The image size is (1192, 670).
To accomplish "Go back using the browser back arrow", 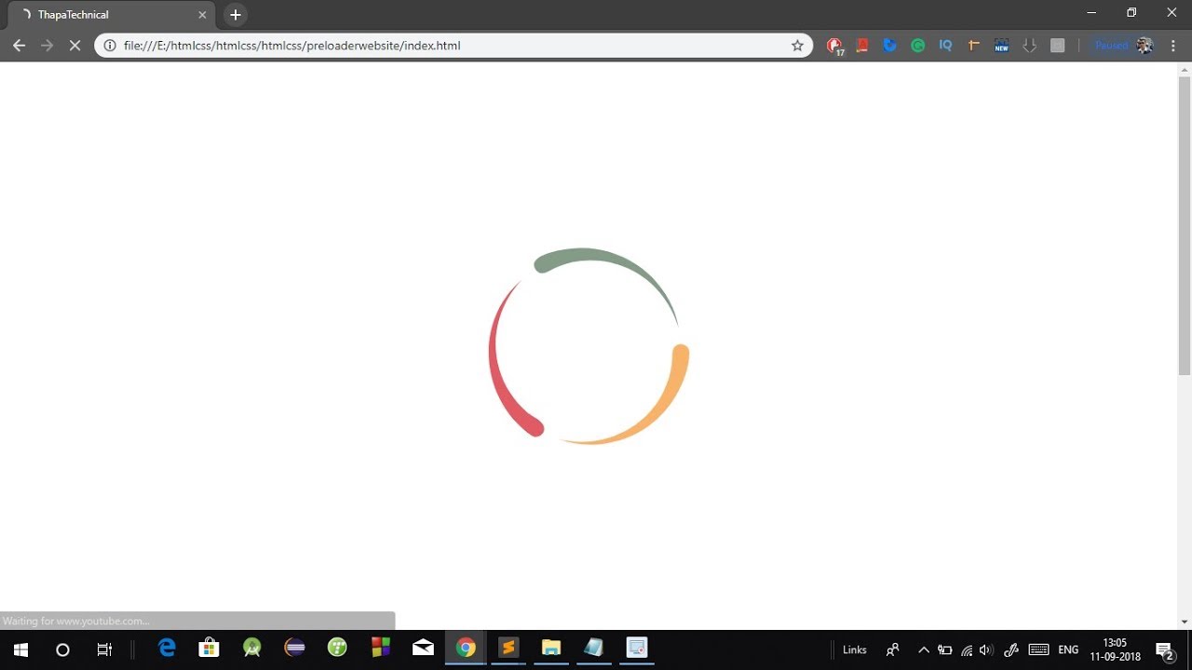I will 19,46.
